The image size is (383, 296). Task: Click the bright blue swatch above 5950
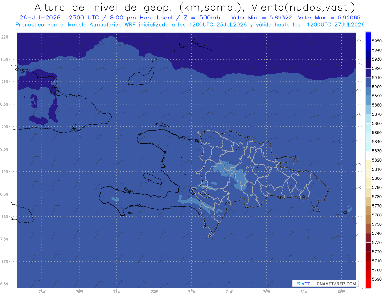368,36
